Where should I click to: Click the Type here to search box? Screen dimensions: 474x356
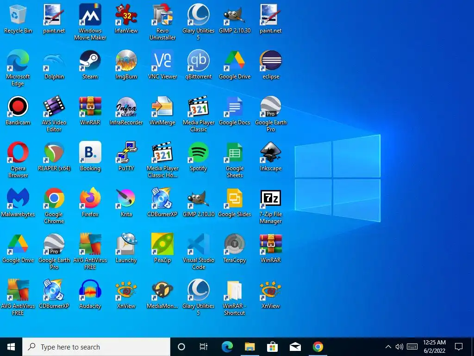coord(96,347)
